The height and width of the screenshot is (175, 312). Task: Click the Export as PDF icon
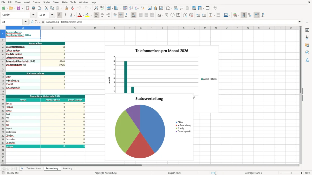tap(28, 8)
